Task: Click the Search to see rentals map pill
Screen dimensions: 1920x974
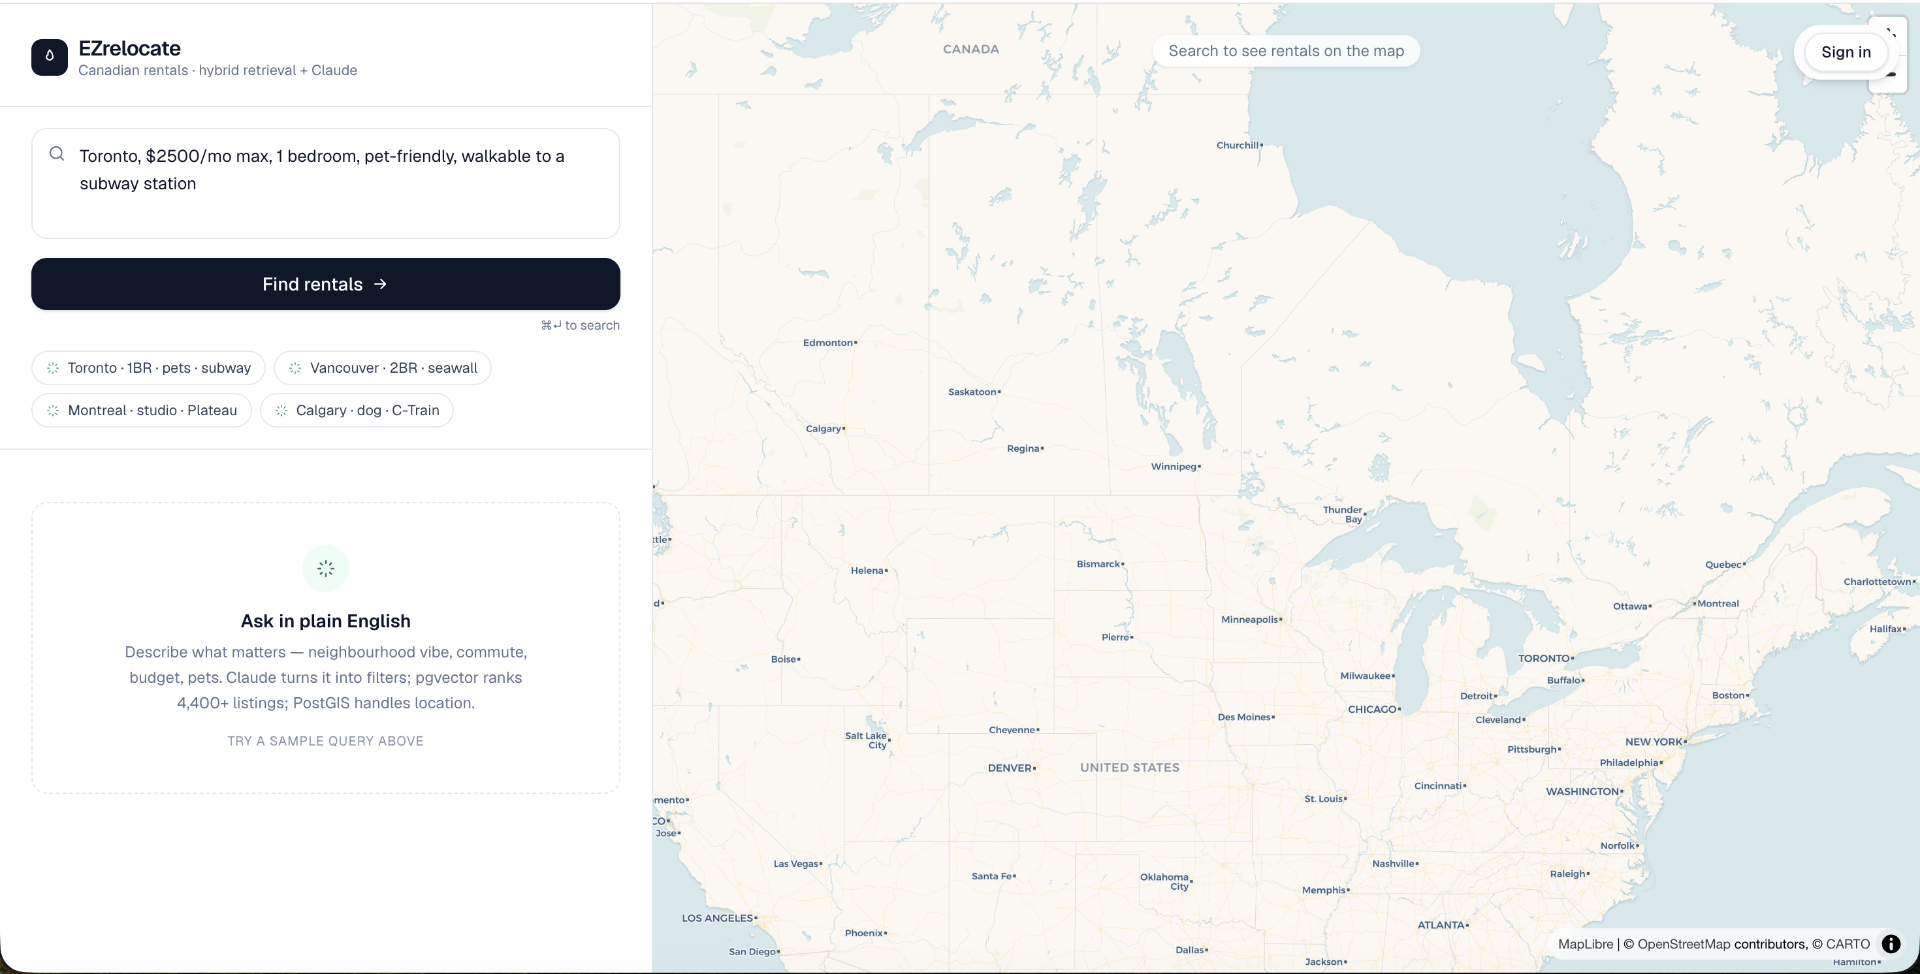Action: pyautogui.click(x=1286, y=51)
